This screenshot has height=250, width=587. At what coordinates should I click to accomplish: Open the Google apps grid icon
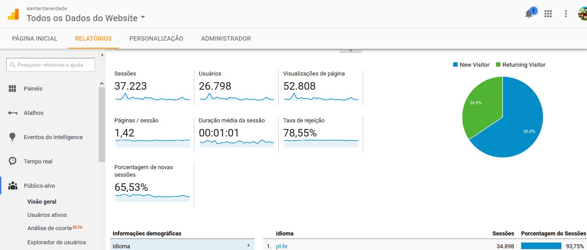[x=548, y=14]
